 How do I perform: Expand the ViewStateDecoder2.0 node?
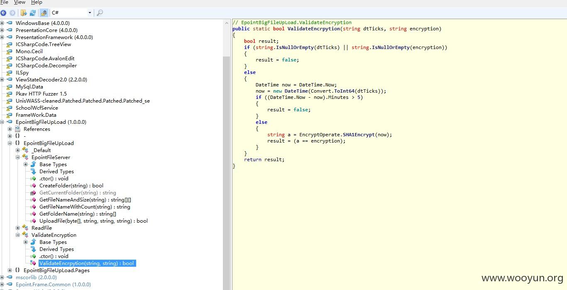(x=2, y=80)
